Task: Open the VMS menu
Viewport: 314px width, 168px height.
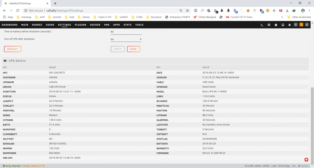Action: tap(107, 25)
